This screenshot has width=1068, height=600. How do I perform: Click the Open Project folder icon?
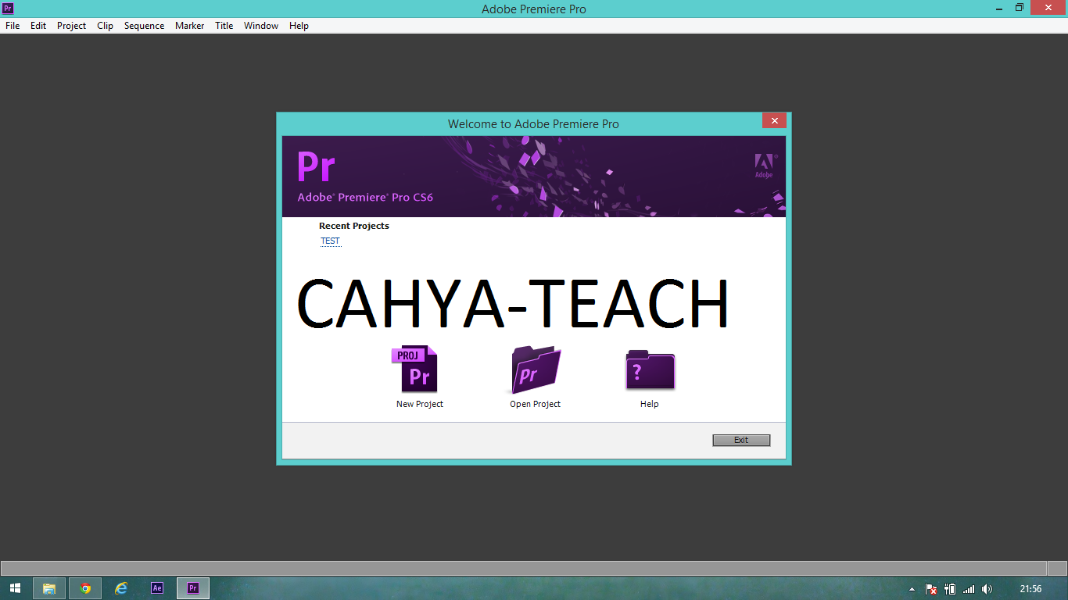pyautogui.click(x=536, y=370)
